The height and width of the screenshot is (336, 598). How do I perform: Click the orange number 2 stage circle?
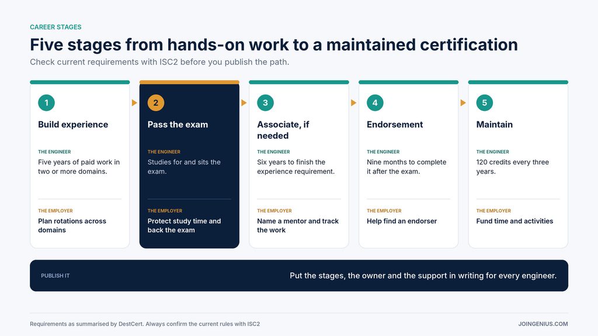click(156, 103)
